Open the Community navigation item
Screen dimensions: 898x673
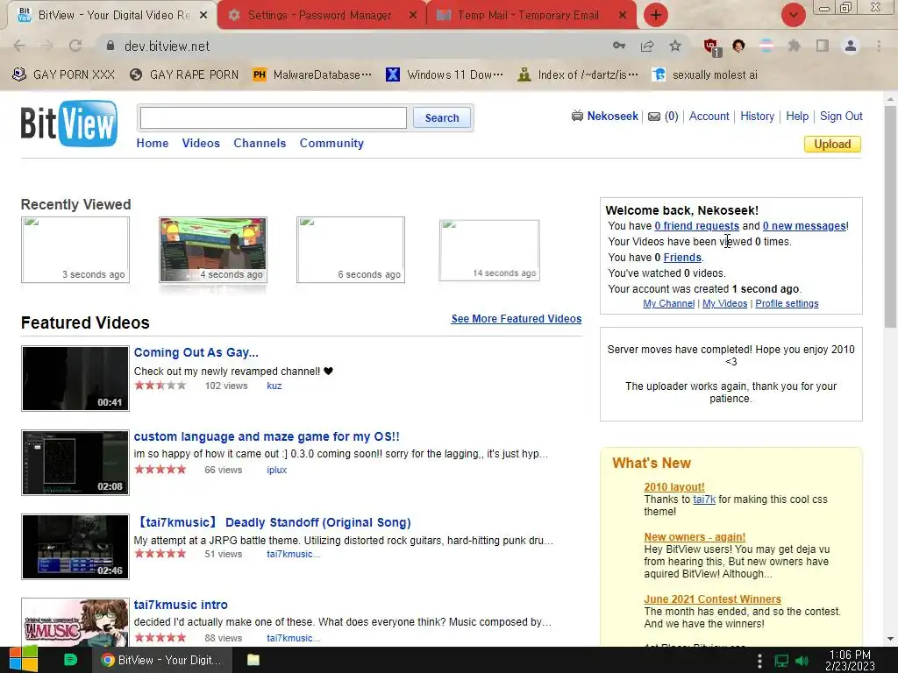point(331,143)
